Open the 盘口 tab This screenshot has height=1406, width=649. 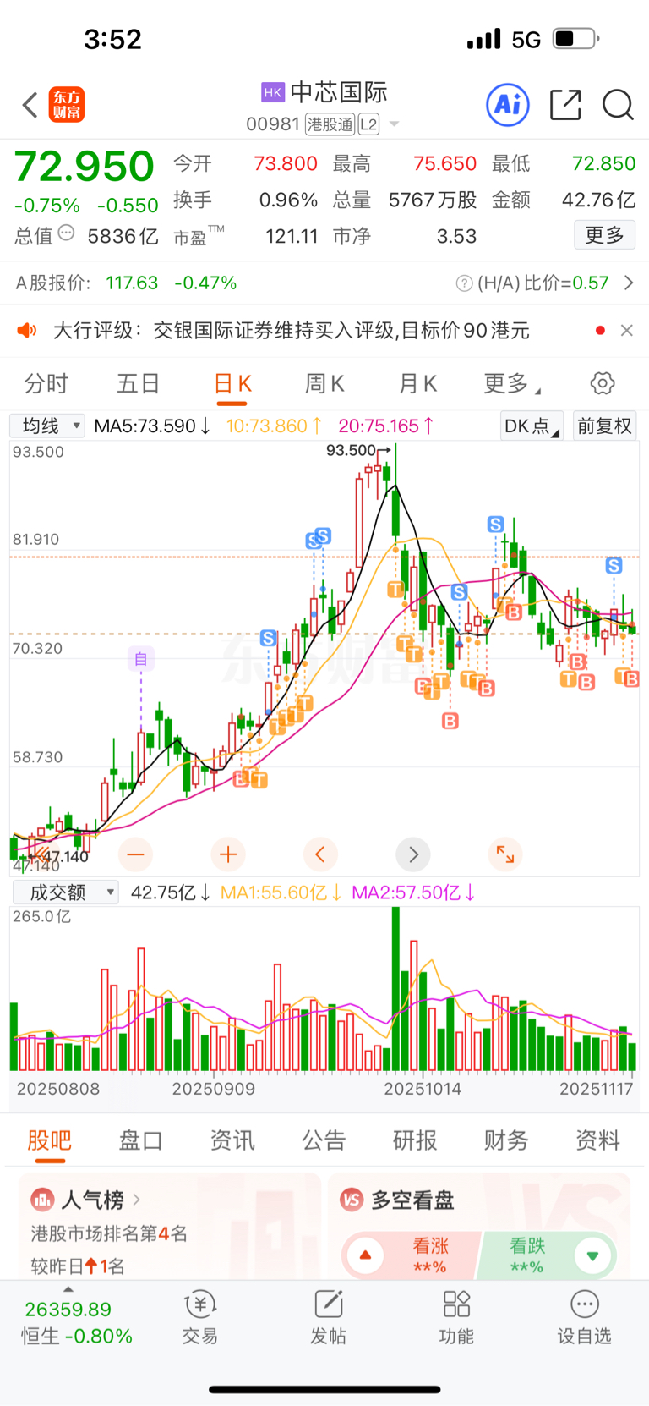(x=141, y=1141)
